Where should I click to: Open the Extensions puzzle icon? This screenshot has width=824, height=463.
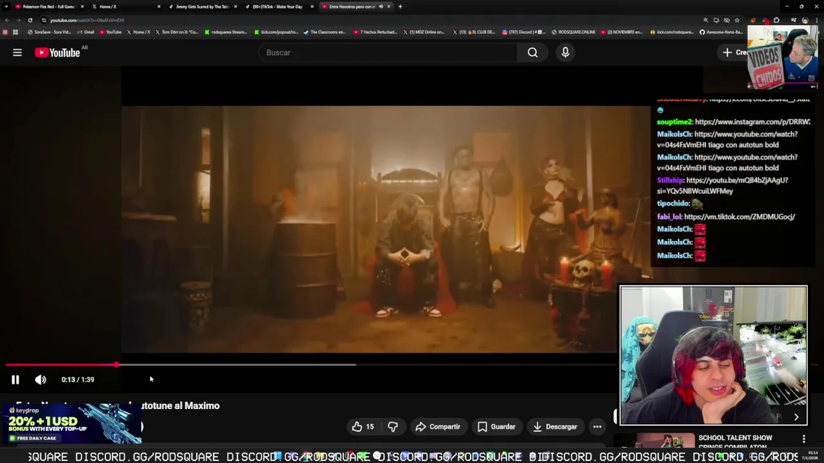(776, 20)
